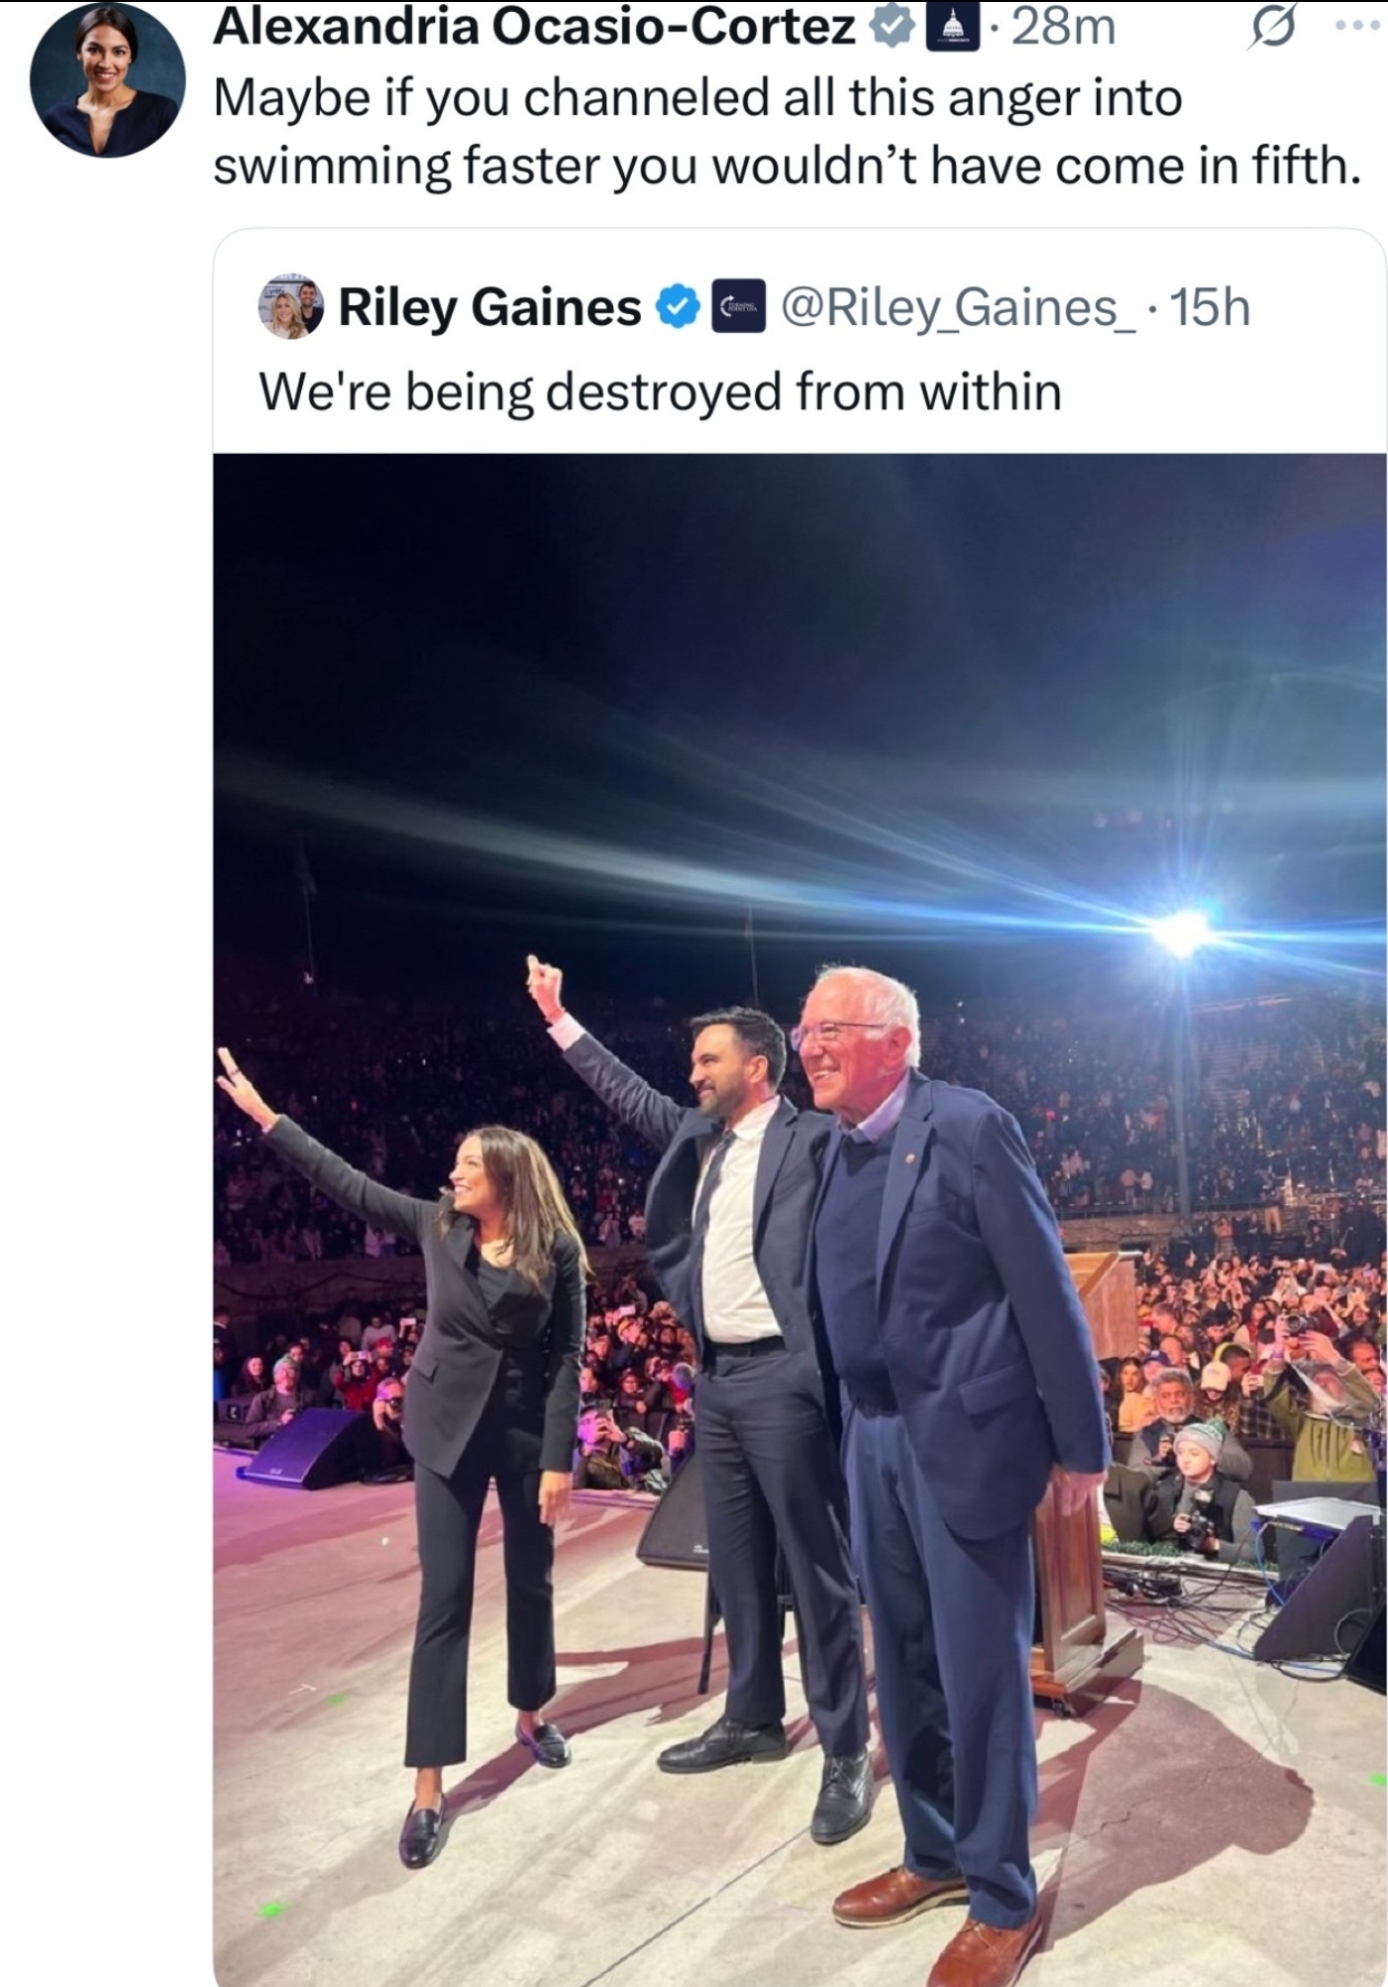Click the line ending "come in fifth."
1388x1987 pixels.
[785, 165]
